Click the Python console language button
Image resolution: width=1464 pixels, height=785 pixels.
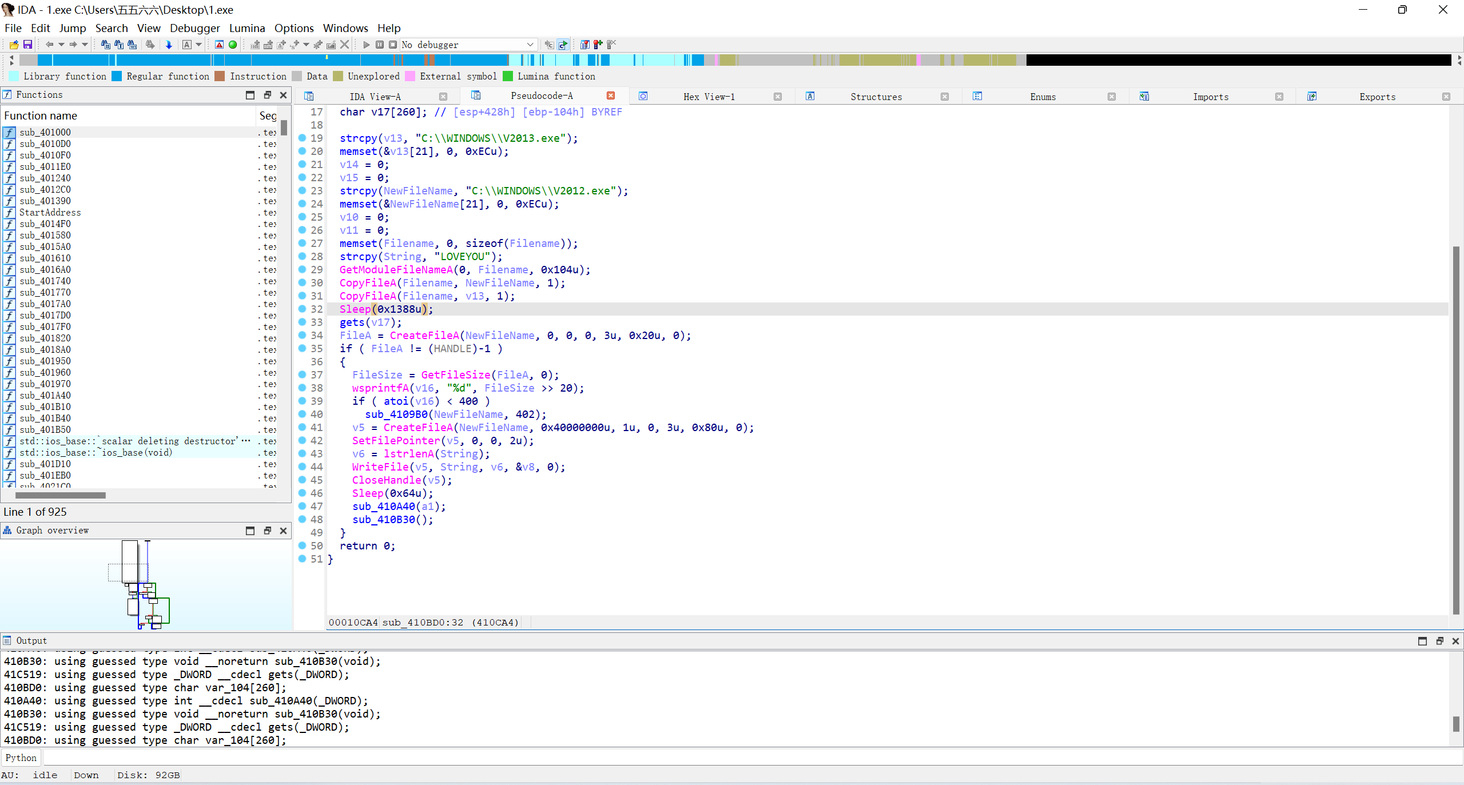click(21, 758)
